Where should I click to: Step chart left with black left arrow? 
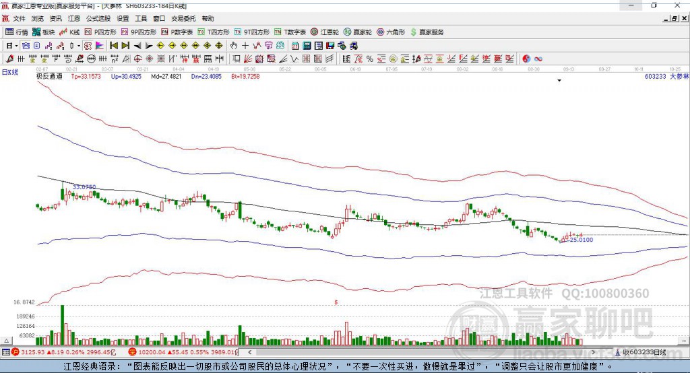point(137,46)
